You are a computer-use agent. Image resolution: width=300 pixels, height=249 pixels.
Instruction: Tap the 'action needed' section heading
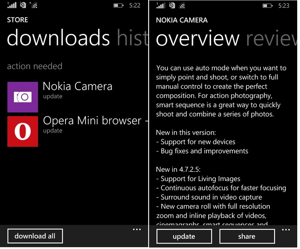coord(34,66)
